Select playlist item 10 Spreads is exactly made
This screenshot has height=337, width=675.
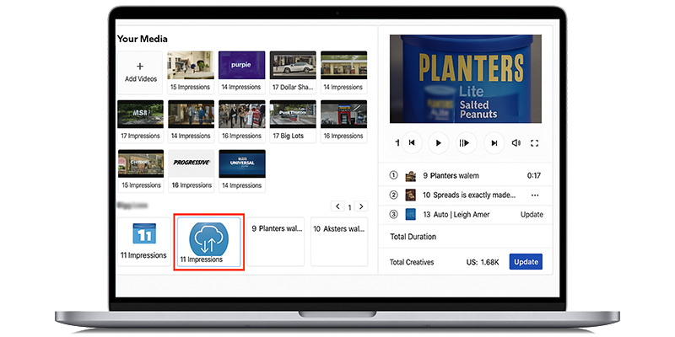[x=466, y=195]
